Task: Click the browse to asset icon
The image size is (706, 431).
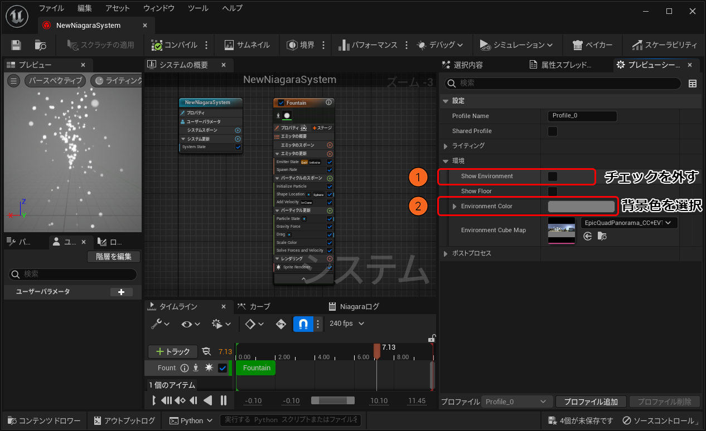Action: 40,45
